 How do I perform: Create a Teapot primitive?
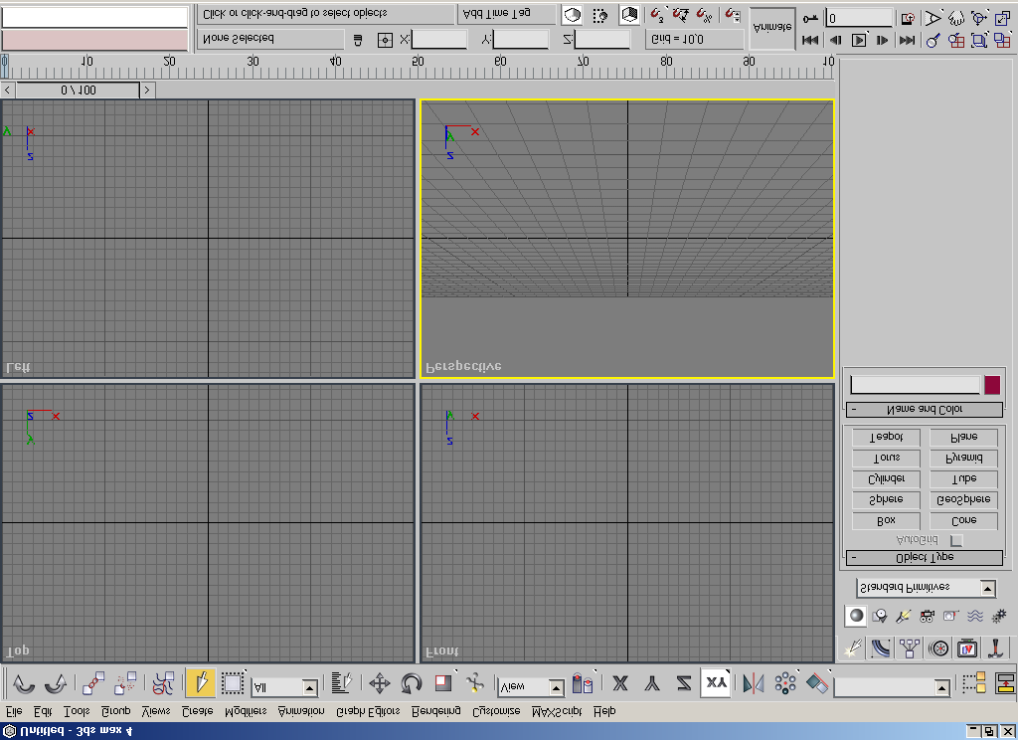point(886,437)
